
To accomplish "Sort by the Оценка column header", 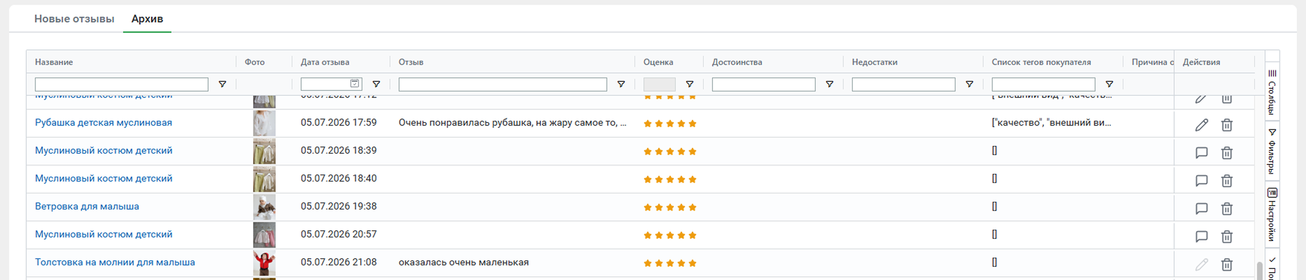I will click(658, 62).
